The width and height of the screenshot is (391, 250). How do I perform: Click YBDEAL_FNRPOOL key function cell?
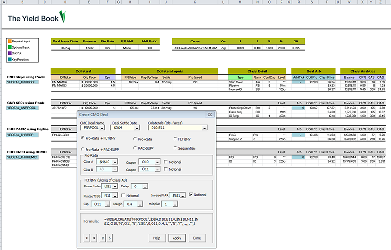pyautogui.click(x=22, y=82)
